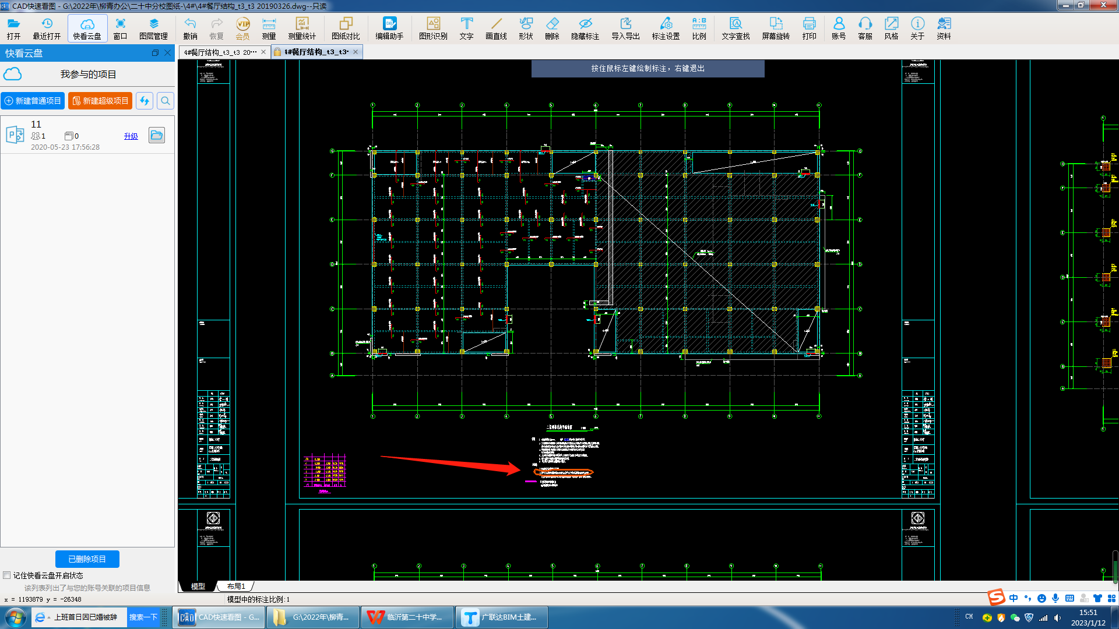The height and width of the screenshot is (629, 1119).
Task: Undo with the 撤销 button
Action: 190,29
